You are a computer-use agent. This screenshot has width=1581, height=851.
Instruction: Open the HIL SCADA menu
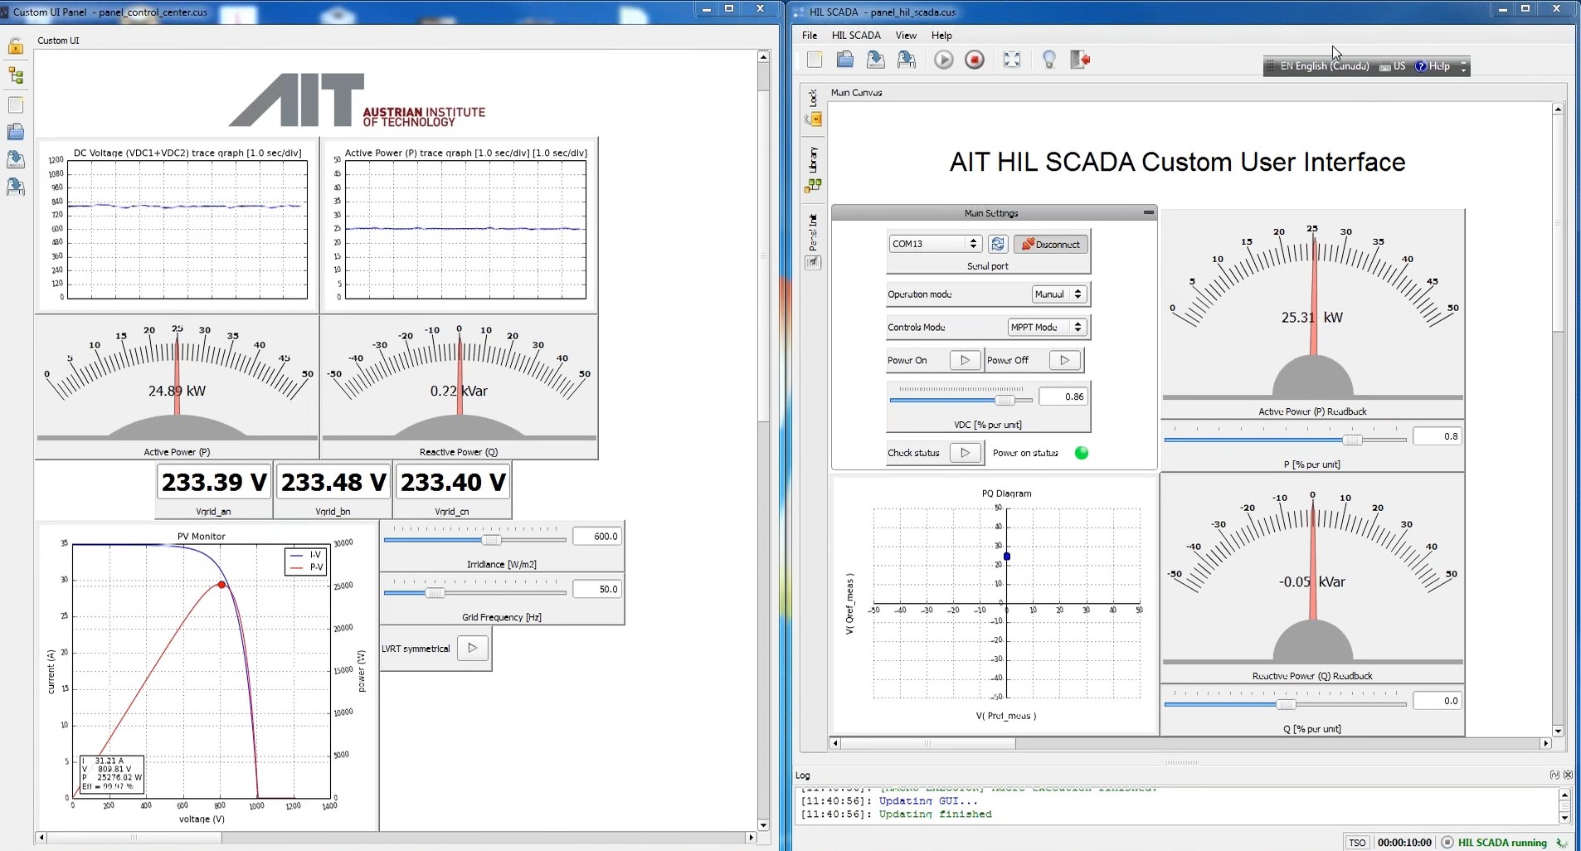point(856,35)
